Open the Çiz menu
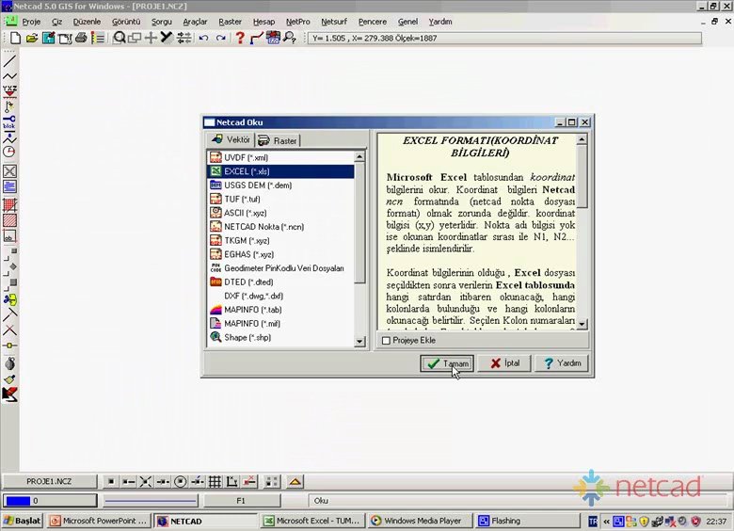Image resolution: width=734 pixels, height=531 pixels. click(x=56, y=22)
